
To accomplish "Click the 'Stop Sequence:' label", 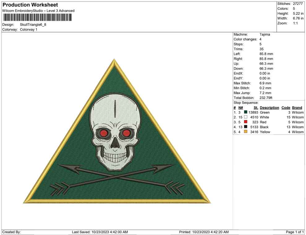I will coord(246,103).
